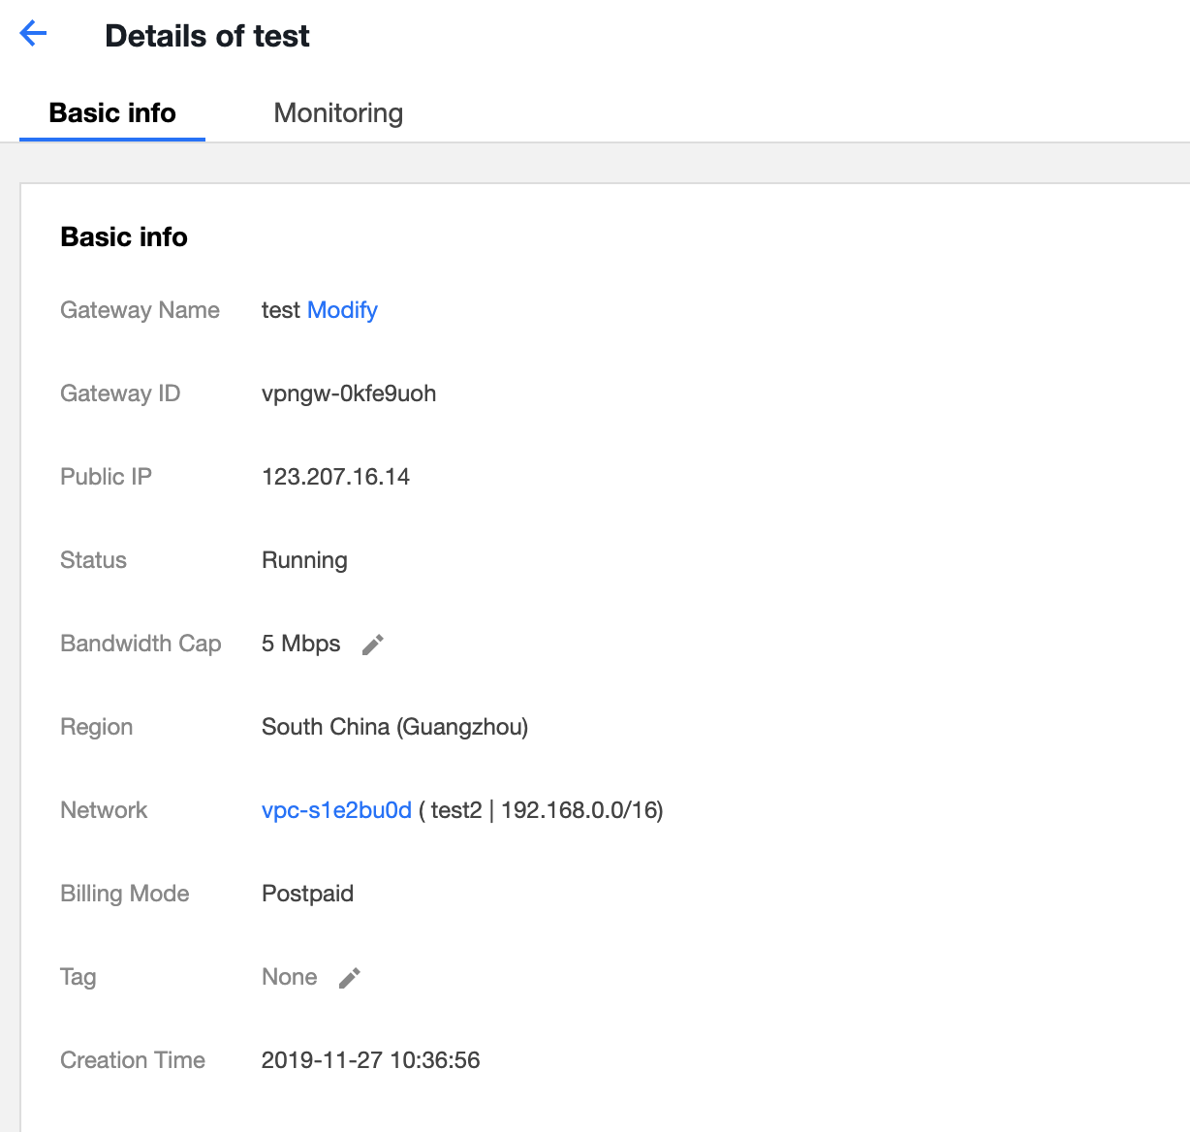1190x1132 pixels.
Task: Click Modify next to the gateway name
Action: (342, 310)
